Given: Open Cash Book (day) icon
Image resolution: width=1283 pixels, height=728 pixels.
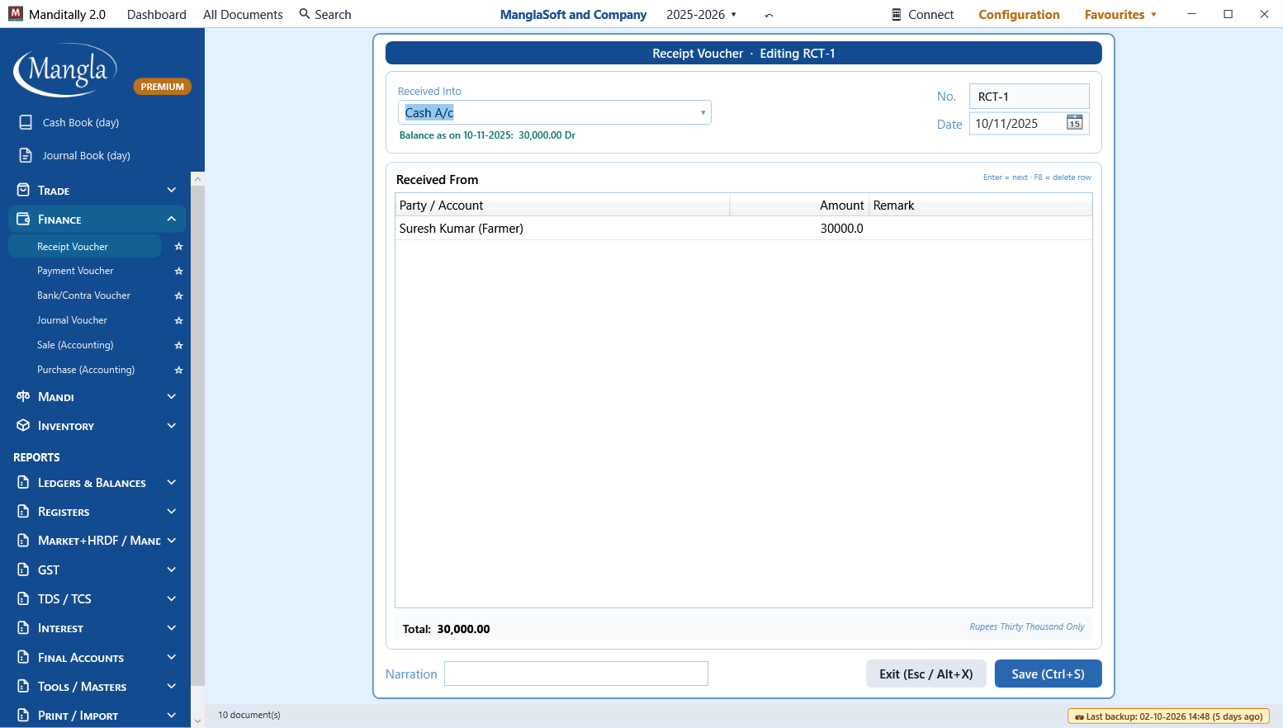Looking at the screenshot, I should (26, 122).
